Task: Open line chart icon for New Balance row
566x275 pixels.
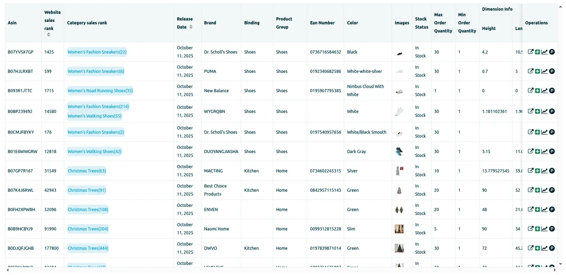Action: pyautogui.click(x=545, y=91)
